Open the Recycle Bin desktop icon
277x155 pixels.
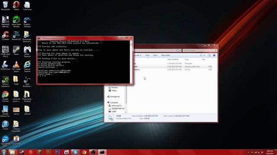pos(5,6)
